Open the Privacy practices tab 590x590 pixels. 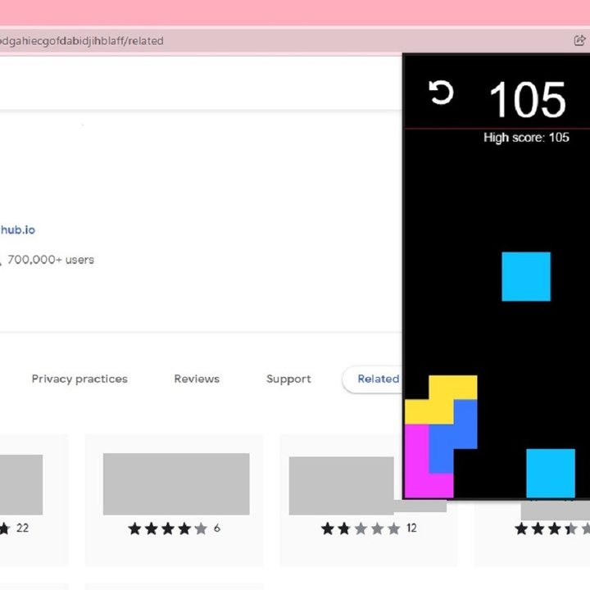pos(79,379)
